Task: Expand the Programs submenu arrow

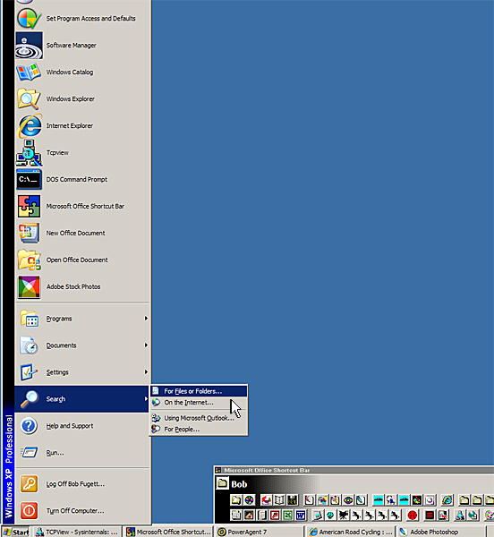Action: tap(146, 319)
